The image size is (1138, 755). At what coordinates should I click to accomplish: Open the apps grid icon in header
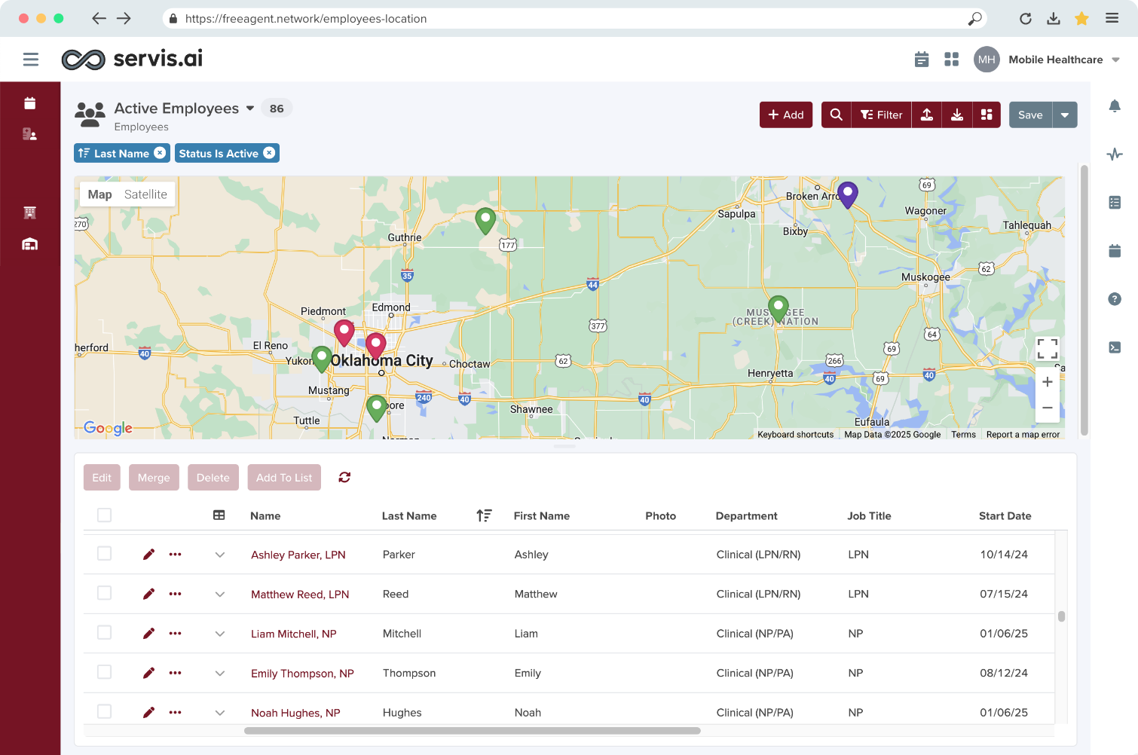[x=951, y=60]
